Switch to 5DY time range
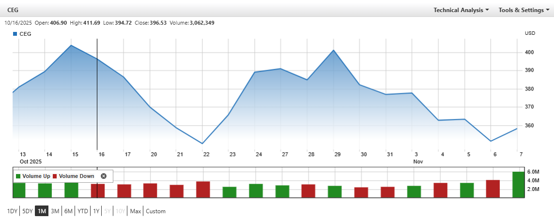The image size is (554, 220). [x=28, y=211]
